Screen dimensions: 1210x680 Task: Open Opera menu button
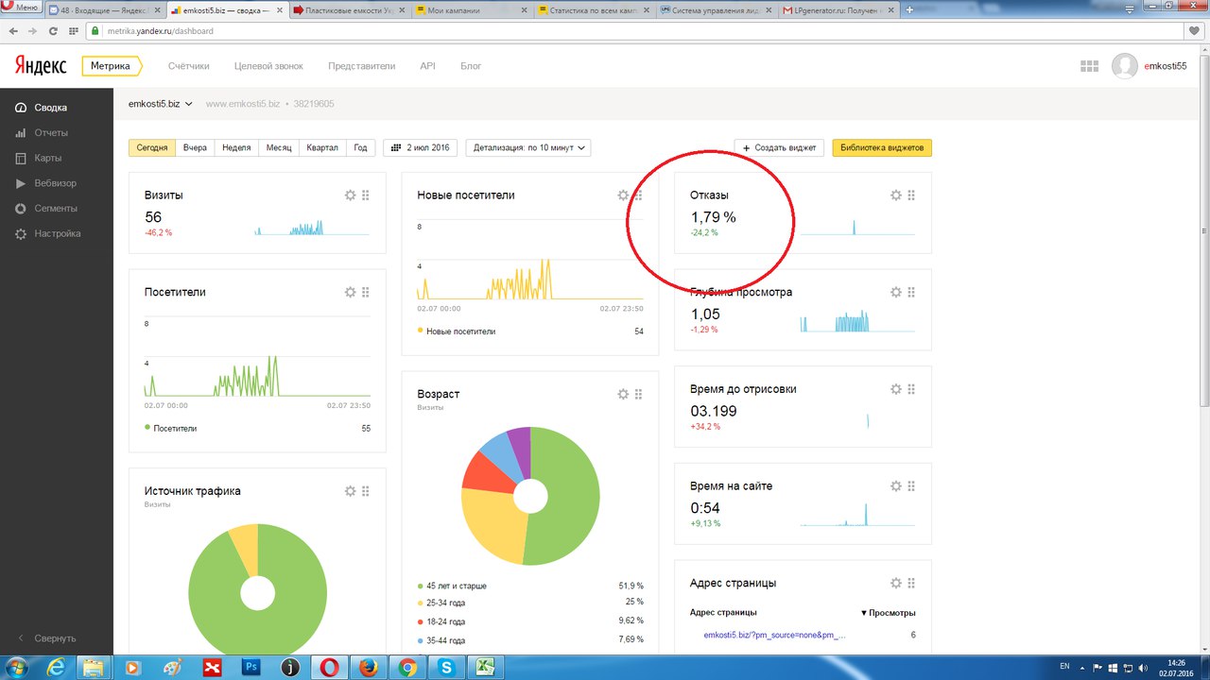pyautogui.click(x=21, y=8)
